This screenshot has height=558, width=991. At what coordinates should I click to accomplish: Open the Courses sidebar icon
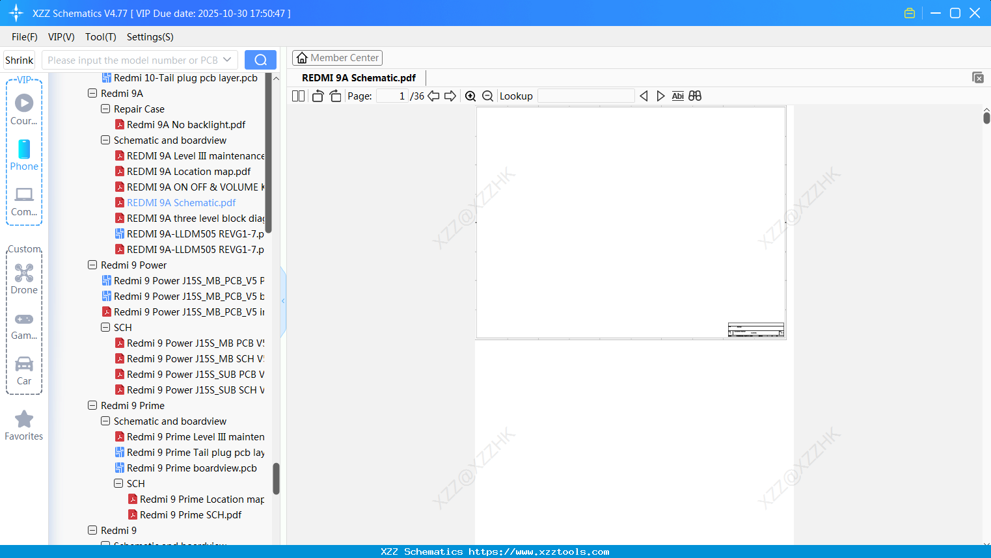24,109
